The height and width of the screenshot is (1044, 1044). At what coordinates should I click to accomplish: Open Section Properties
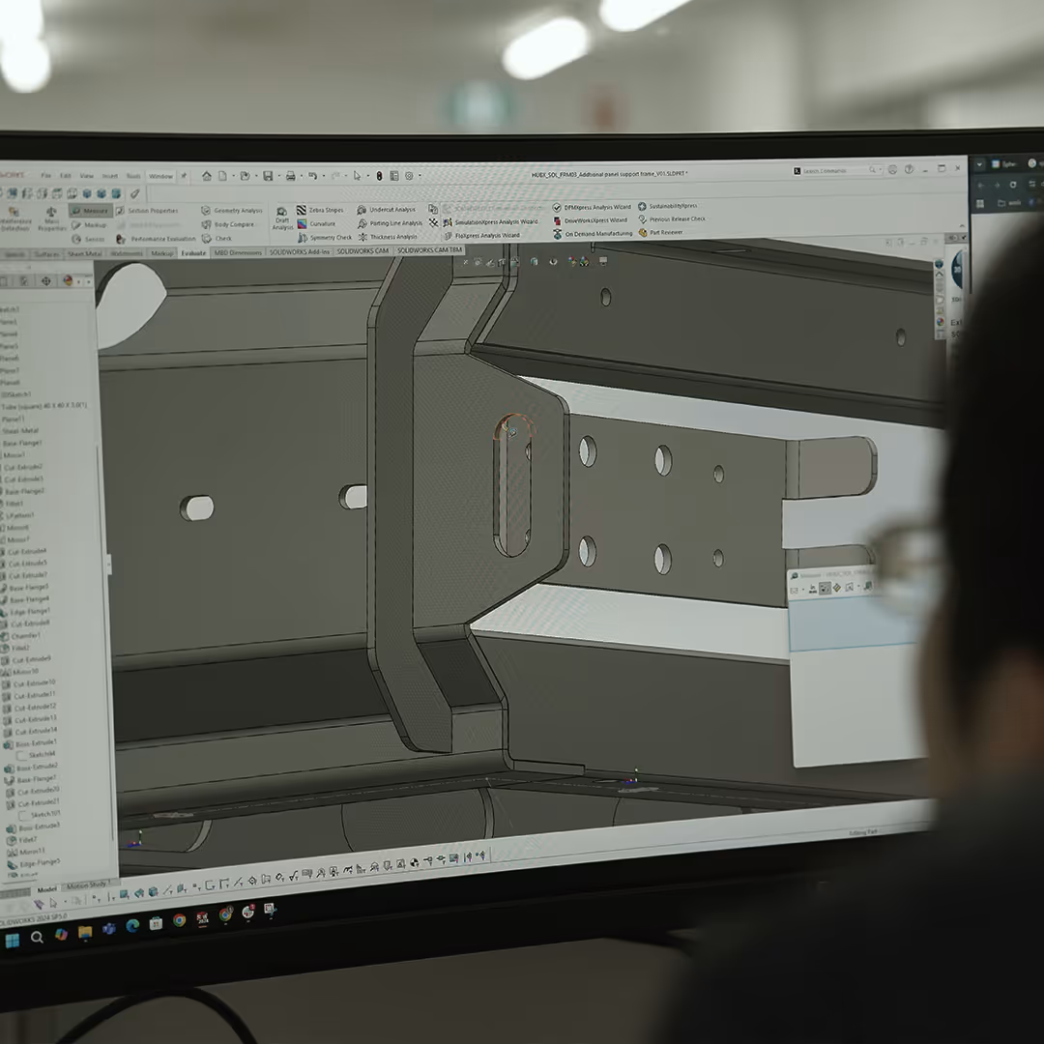click(x=147, y=211)
